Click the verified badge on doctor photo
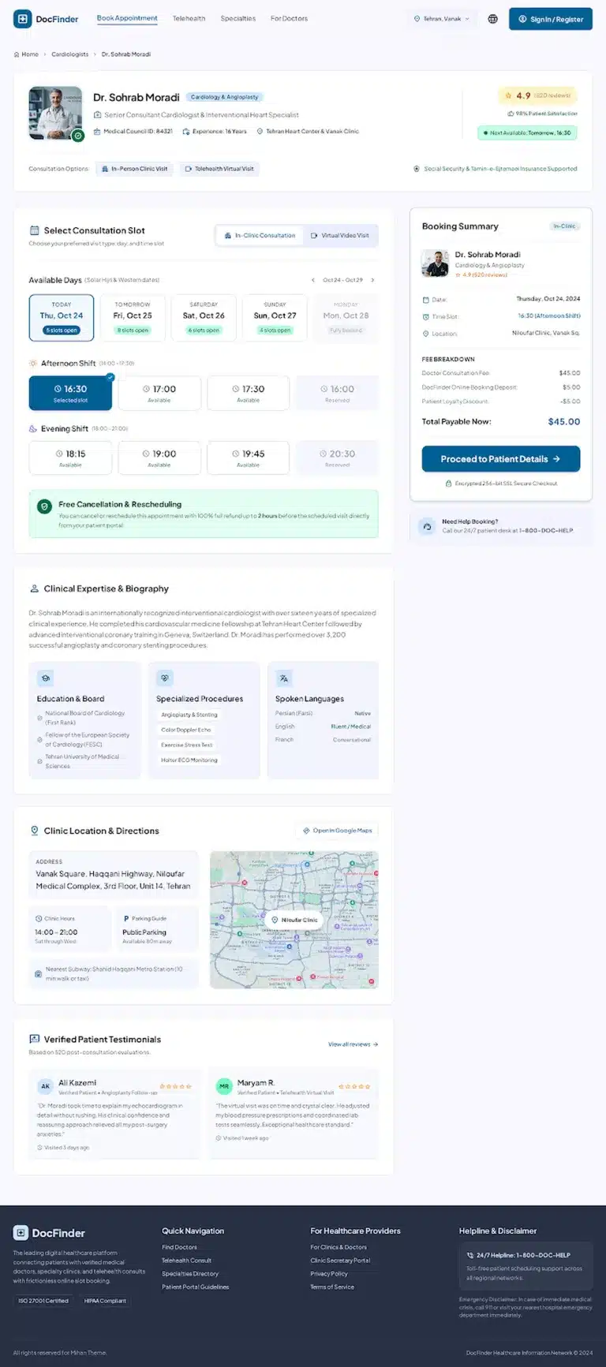 pyautogui.click(x=77, y=136)
